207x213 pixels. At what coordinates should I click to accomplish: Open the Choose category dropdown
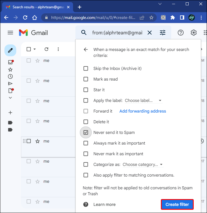tap(143, 164)
